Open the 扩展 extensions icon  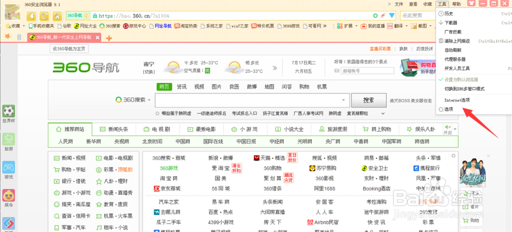(x=339, y=26)
